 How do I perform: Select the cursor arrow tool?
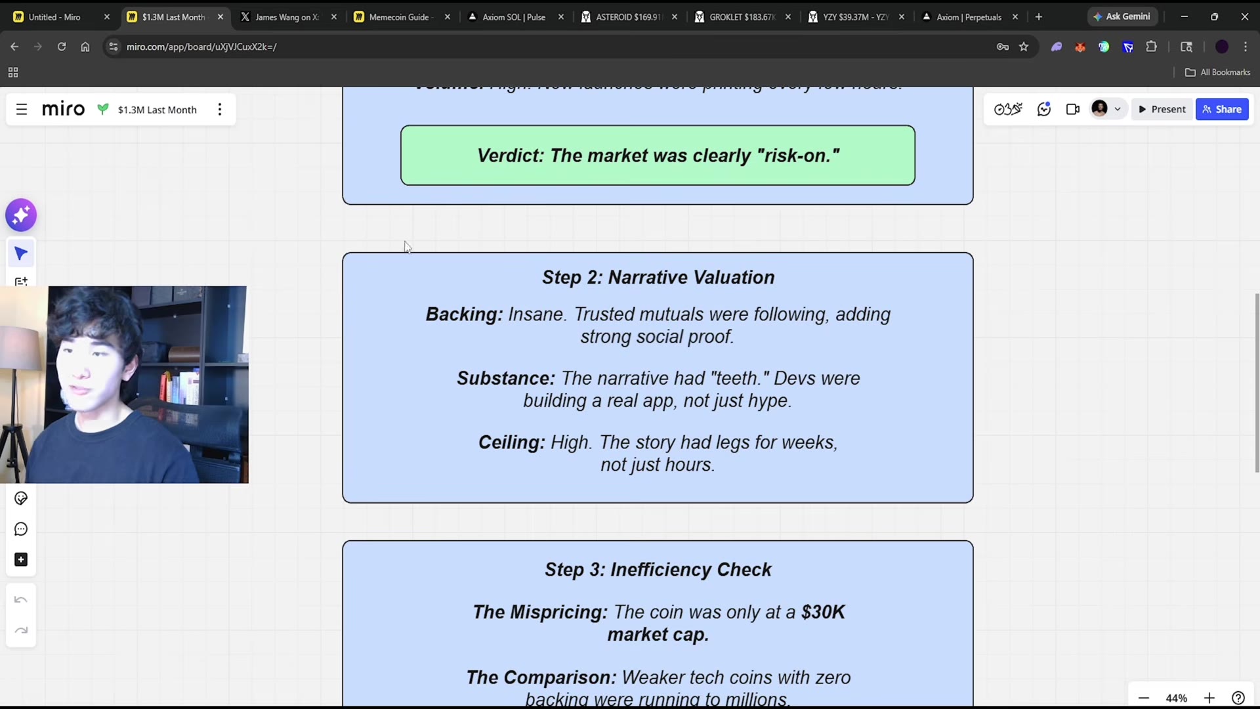(21, 253)
